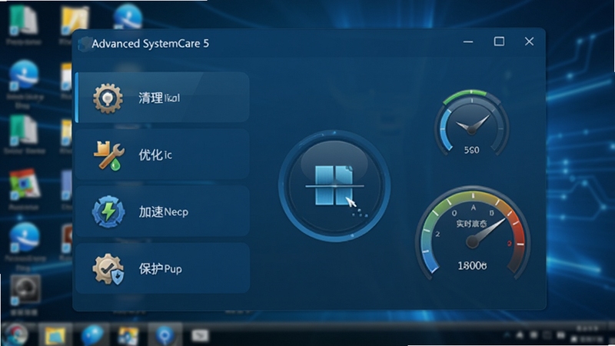
Task: Open the top-left green document desktop icon
Action: point(23,21)
